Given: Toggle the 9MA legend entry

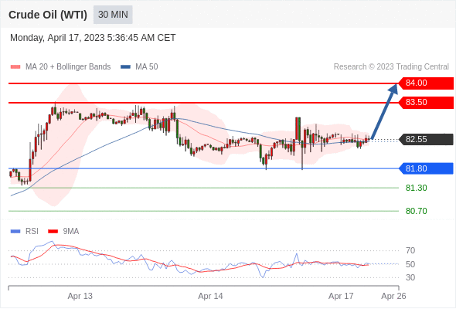Looking at the screenshot, I should click(x=63, y=232).
